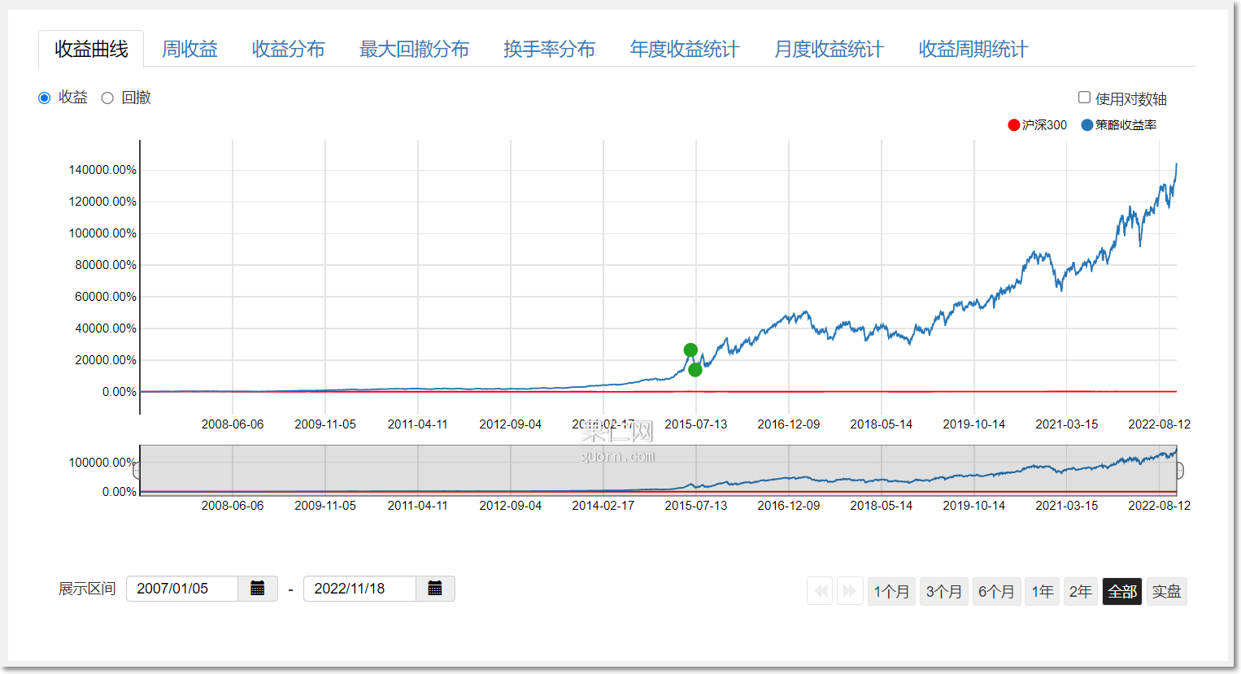Click the upper green marker on curve
The height and width of the screenshot is (674, 1241).
coord(690,350)
